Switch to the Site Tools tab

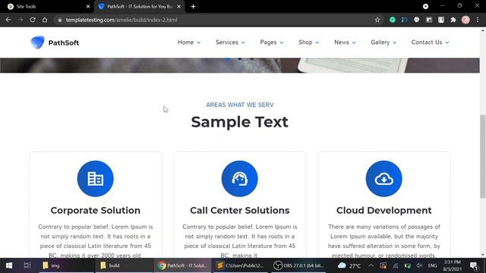point(46,7)
